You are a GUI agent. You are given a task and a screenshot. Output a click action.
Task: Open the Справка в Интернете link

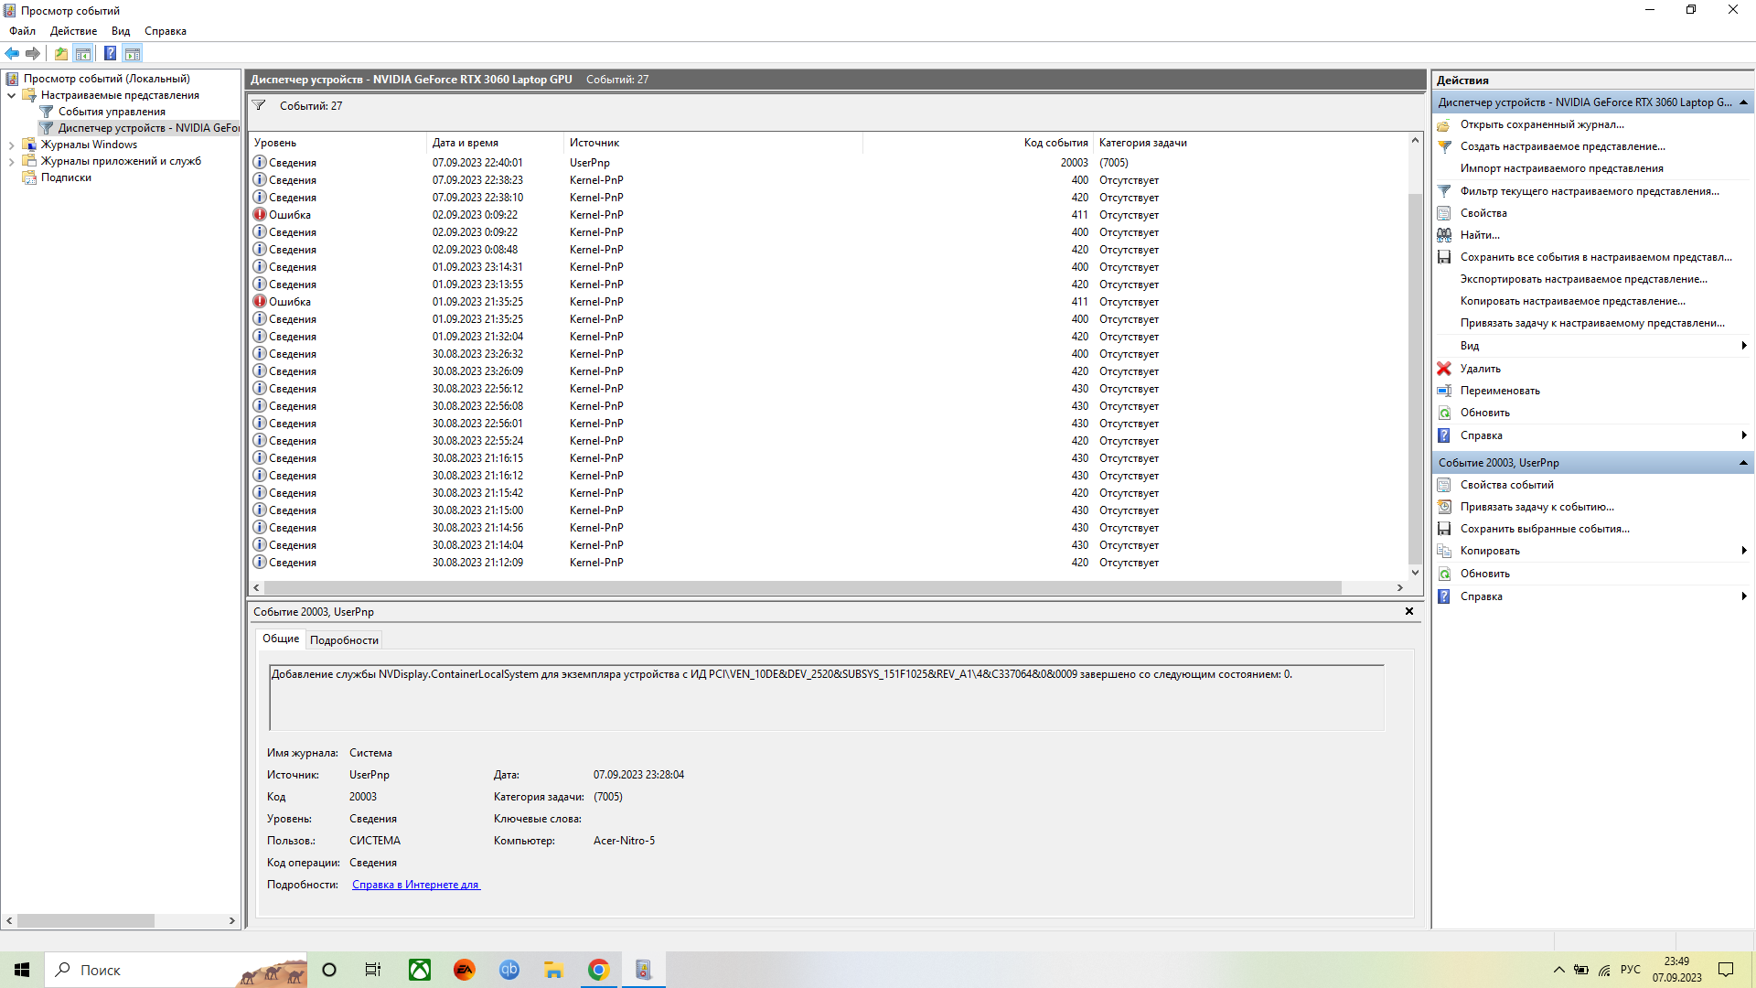pos(415,885)
